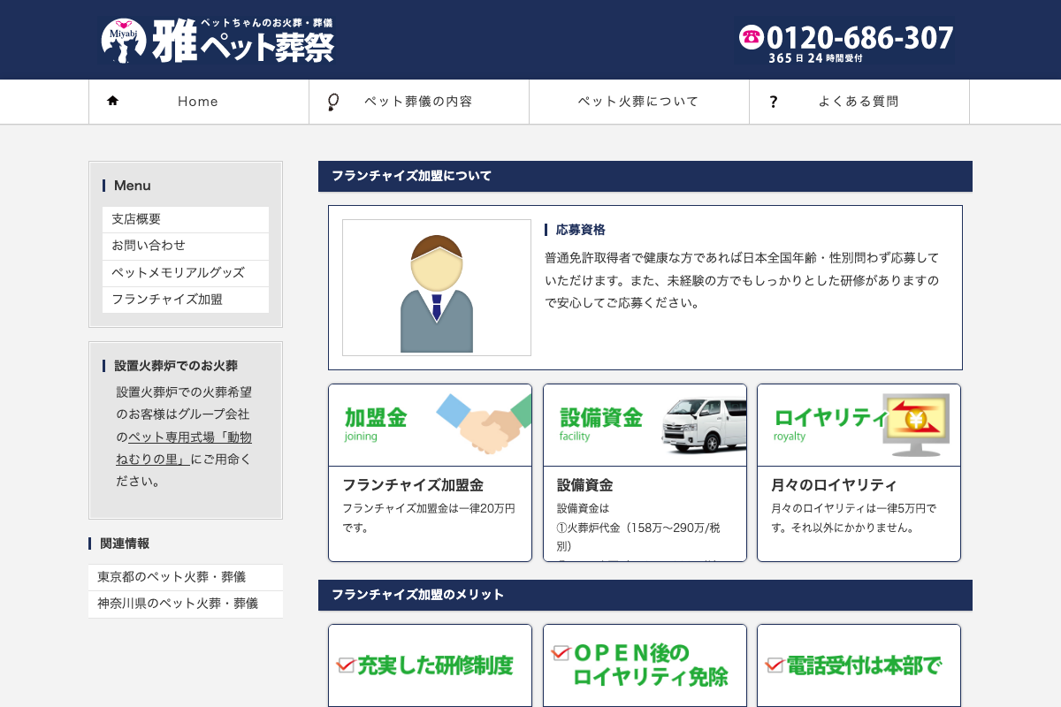Go to the ペット火葬について tab
The width and height of the screenshot is (1061, 707).
pyautogui.click(x=639, y=102)
